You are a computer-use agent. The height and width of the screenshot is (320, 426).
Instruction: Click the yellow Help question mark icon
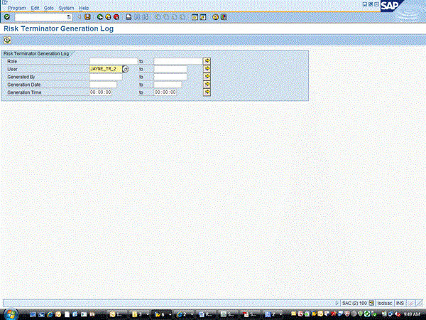tap(215, 16)
